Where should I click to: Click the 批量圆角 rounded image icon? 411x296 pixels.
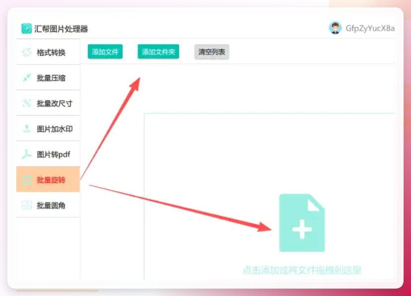pyautogui.click(x=26, y=205)
